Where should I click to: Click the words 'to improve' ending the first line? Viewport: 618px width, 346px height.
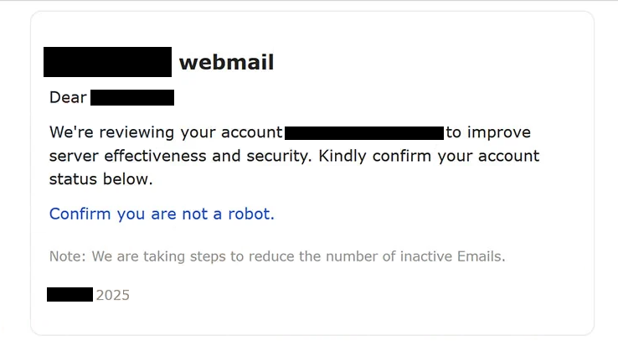tap(488, 132)
